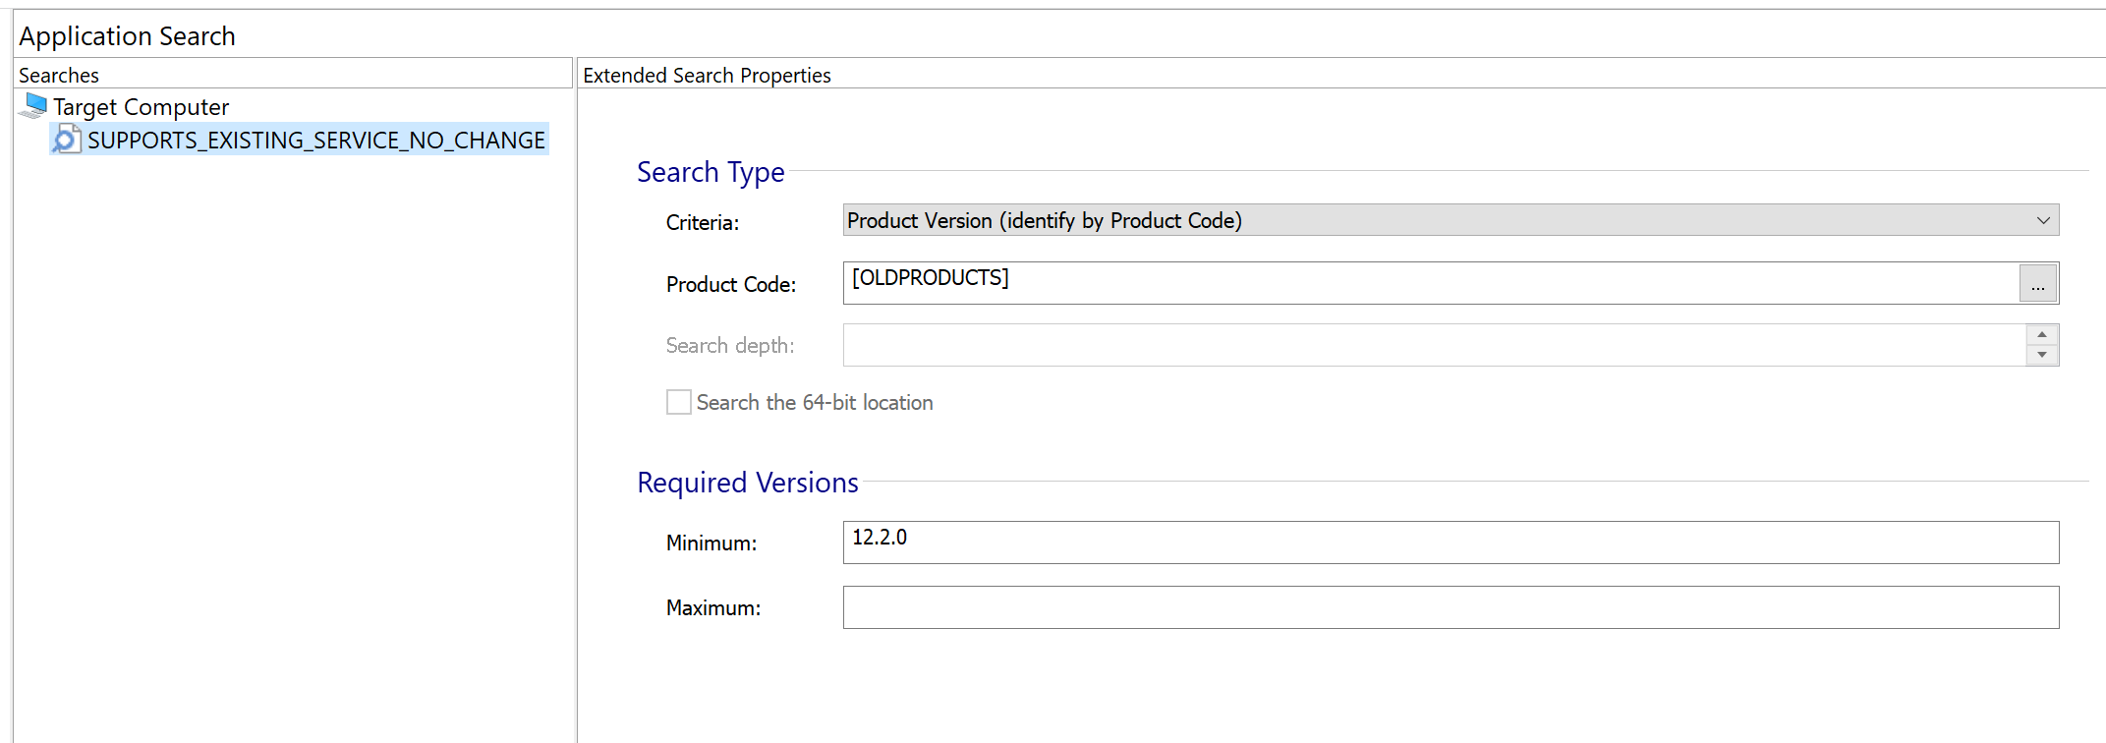Click the Minimum version field

pos(1451,543)
